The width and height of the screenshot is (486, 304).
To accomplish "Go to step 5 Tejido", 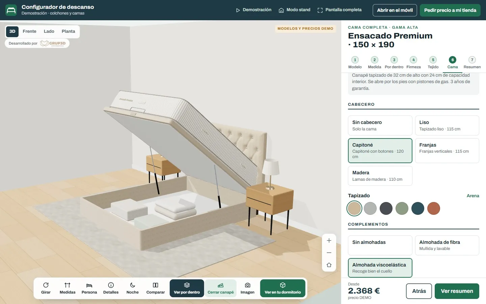I will click(433, 62).
